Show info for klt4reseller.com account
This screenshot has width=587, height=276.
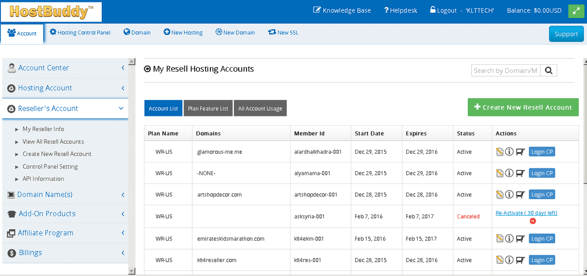click(509, 260)
